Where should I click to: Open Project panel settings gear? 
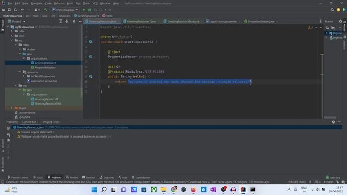(74, 21)
